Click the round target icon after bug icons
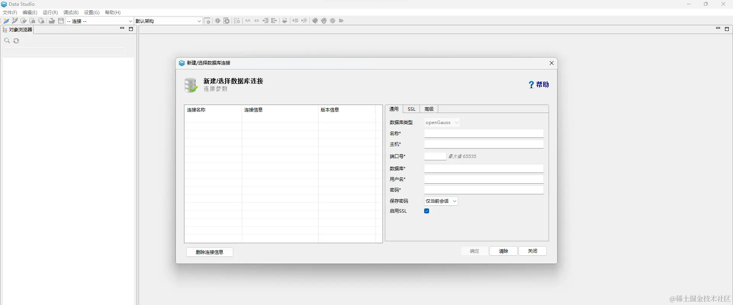This screenshot has height=305, width=733. 333,21
